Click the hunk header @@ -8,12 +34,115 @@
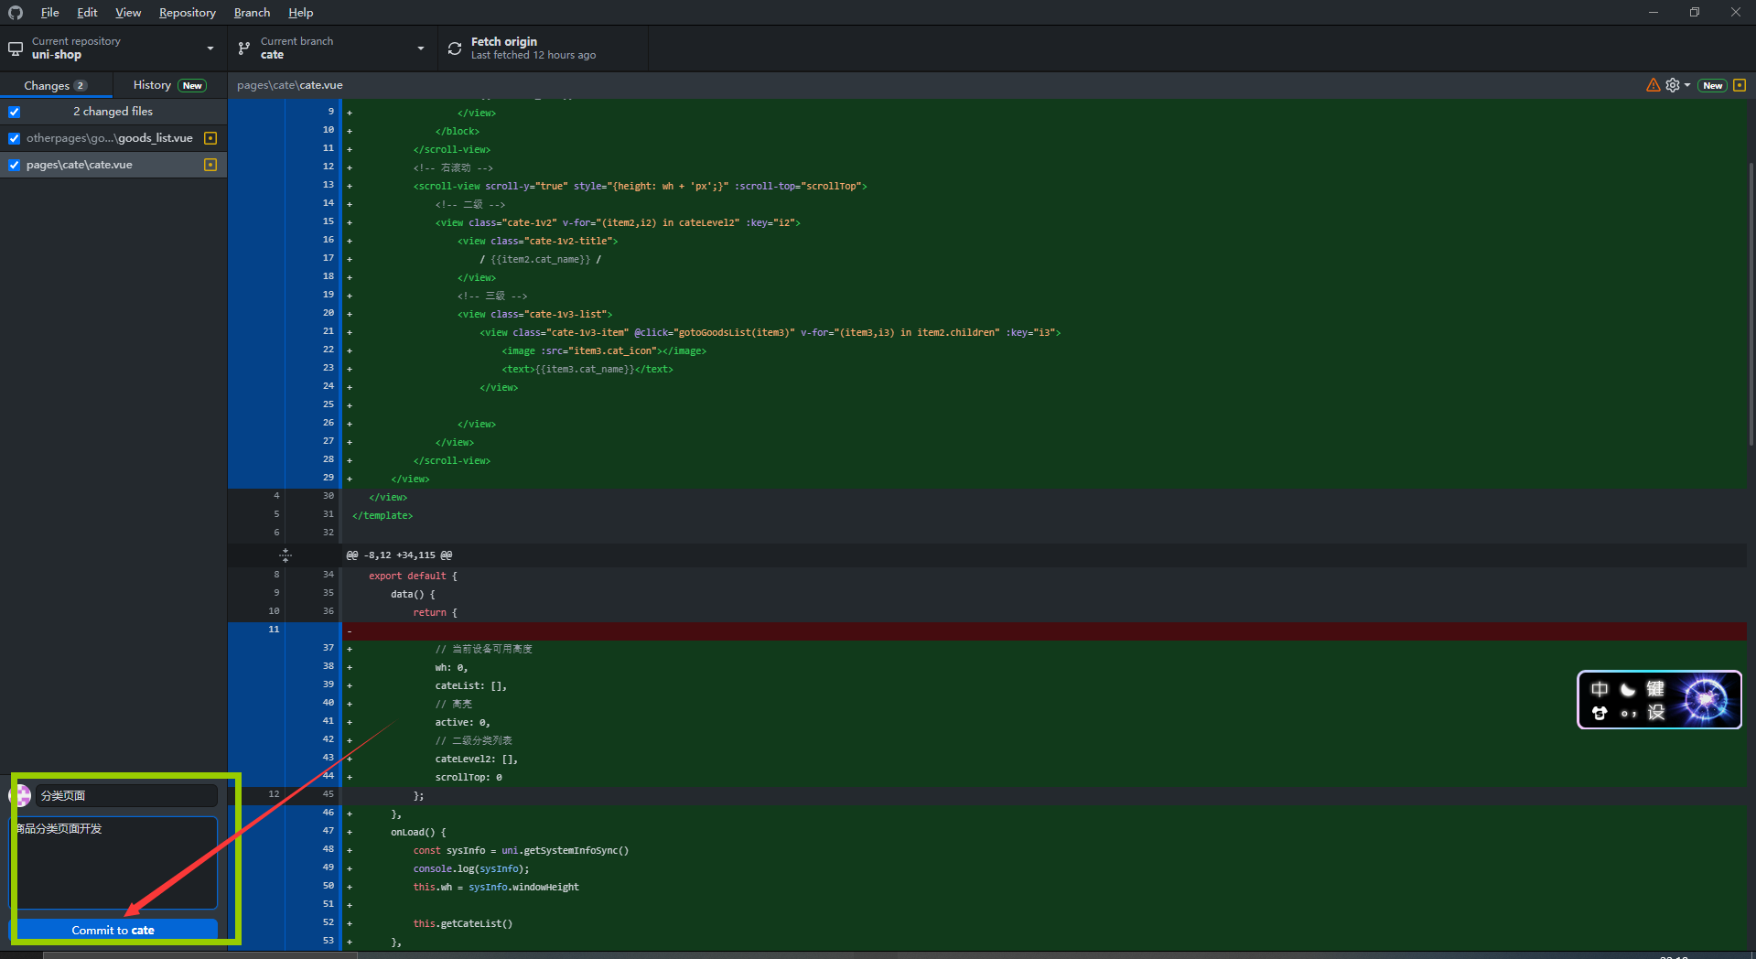Viewport: 1756px width, 959px height. click(x=399, y=555)
